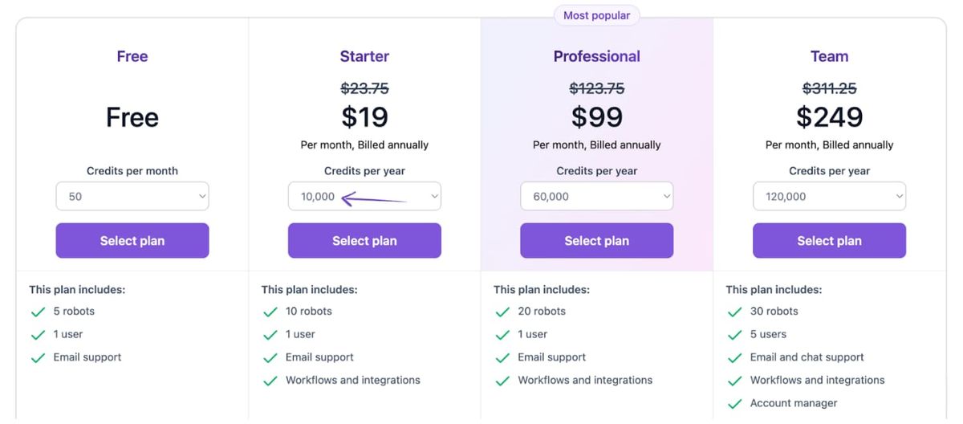Click checkmark next to Email and chat support
This screenshot has width=963, height=424.
734,357
